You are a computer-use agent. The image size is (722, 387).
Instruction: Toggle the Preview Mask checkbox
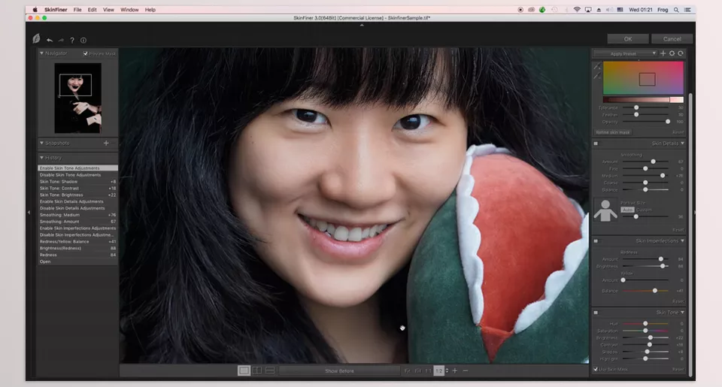(x=85, y=53)
